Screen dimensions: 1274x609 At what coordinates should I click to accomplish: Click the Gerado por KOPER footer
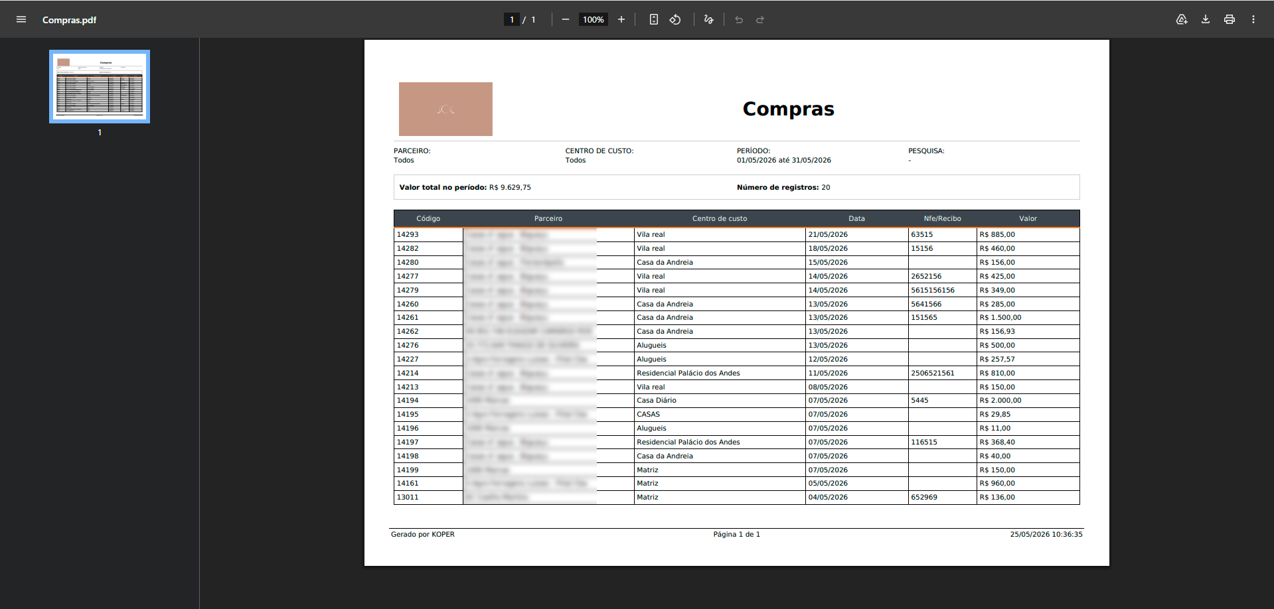tap(423, 535)
